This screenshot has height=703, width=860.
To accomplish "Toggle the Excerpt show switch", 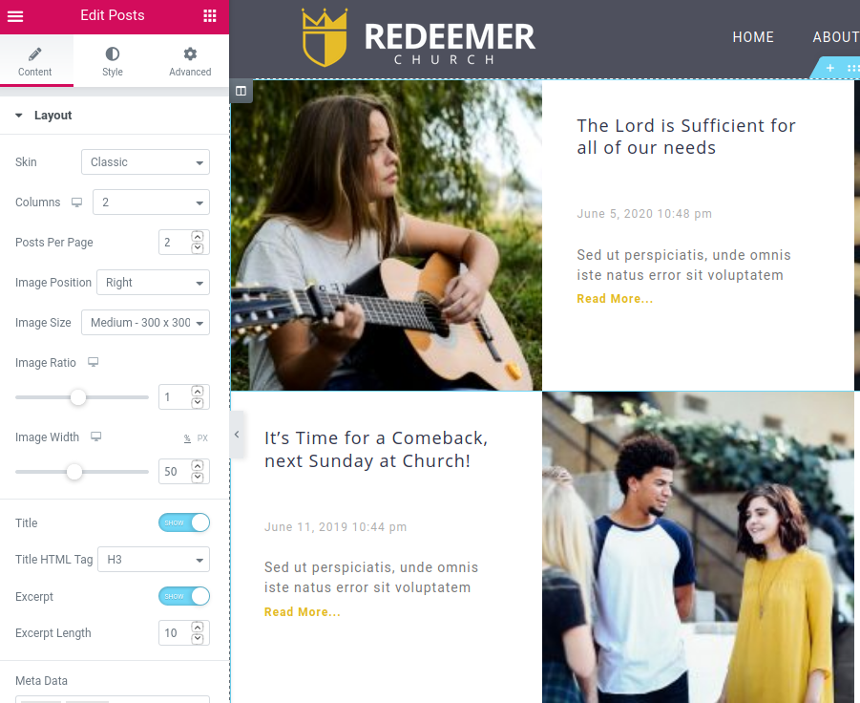I will (x=184, y=596).
